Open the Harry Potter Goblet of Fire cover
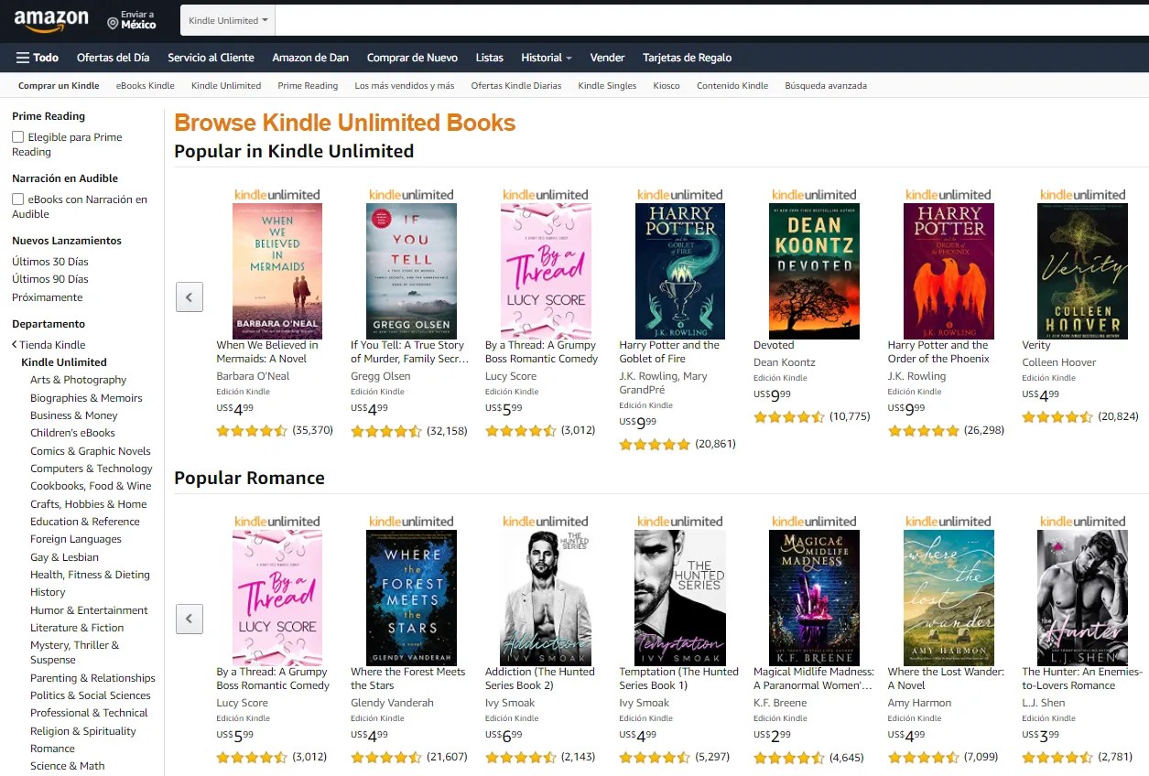 [x=679, y=269]
